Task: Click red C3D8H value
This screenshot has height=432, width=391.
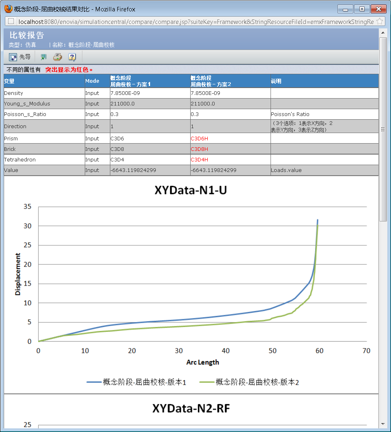Action: point(200,149)
